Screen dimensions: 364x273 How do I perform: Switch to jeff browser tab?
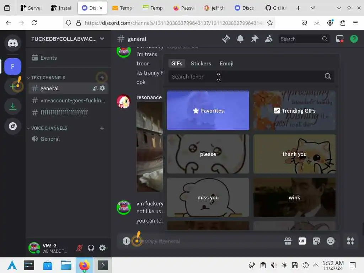coord(215,8)
